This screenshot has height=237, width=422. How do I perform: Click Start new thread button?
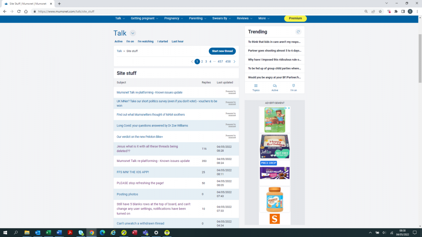pyautogui.click(x=222, y=51)
